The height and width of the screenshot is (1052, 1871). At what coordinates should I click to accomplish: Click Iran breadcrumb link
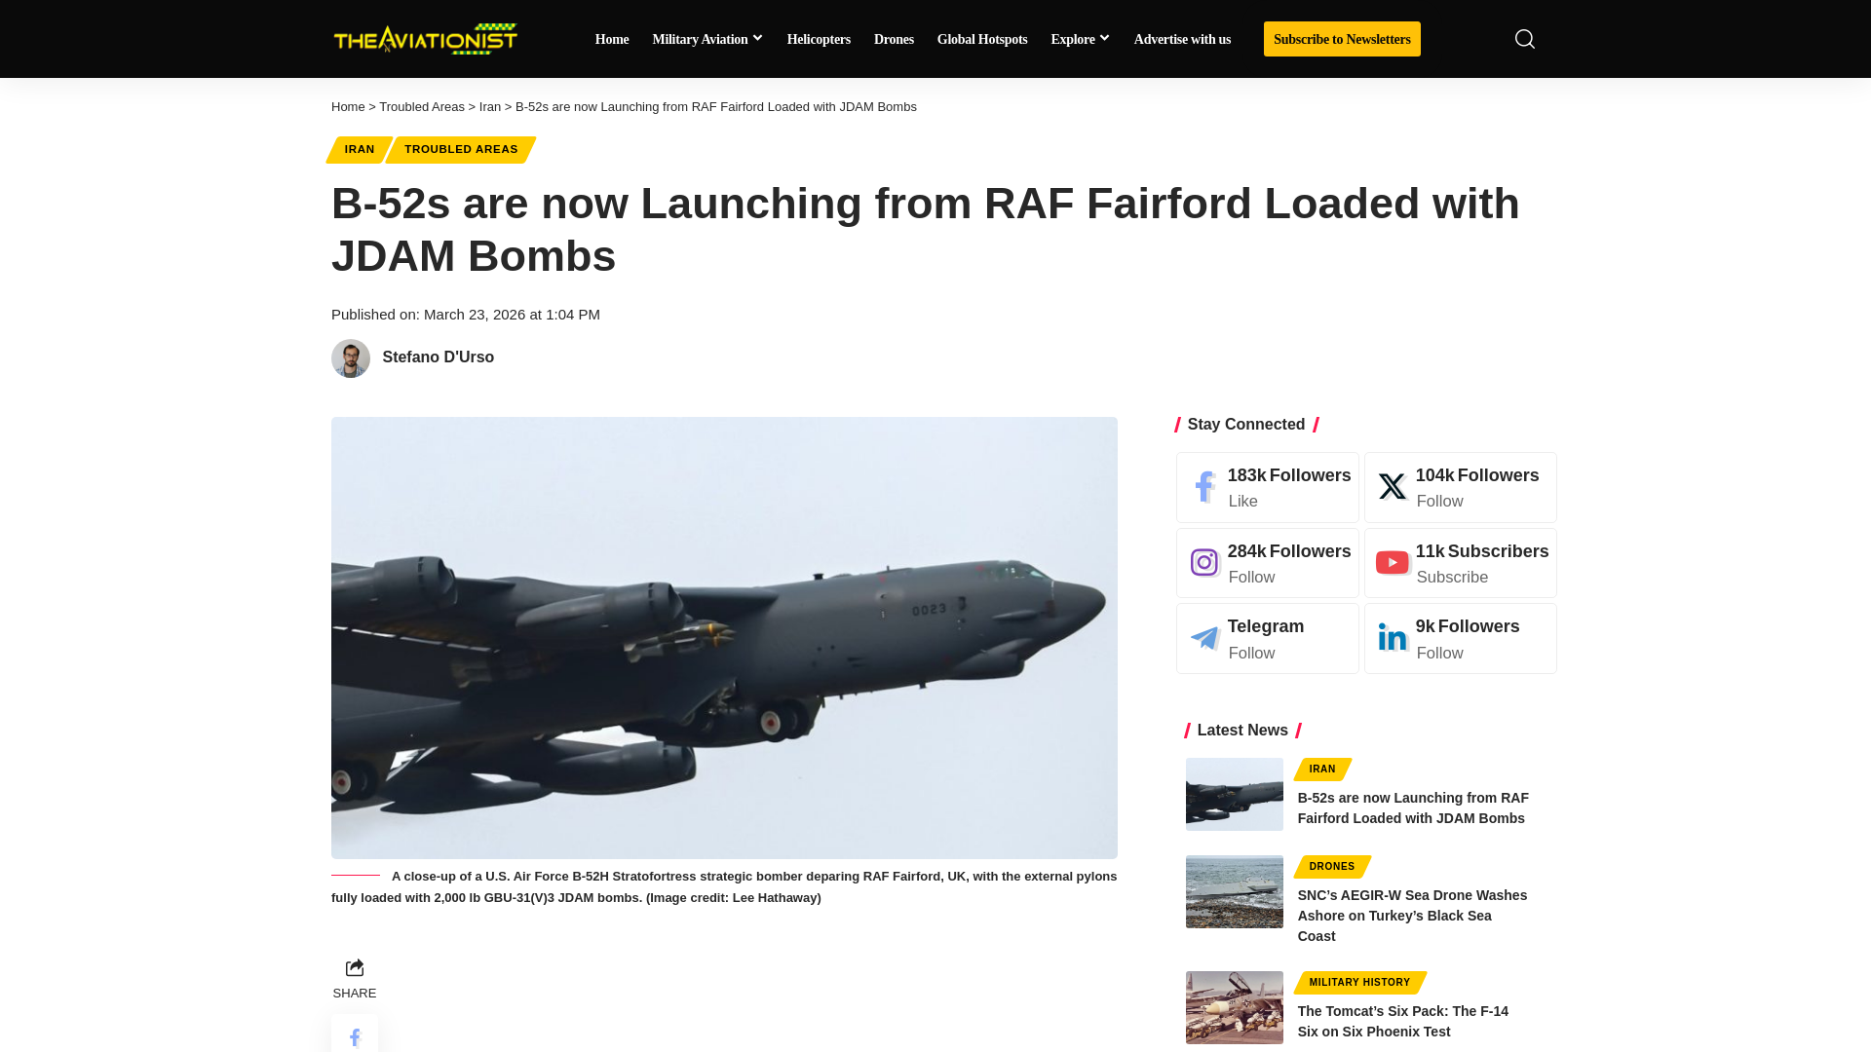tap(490, 107)
